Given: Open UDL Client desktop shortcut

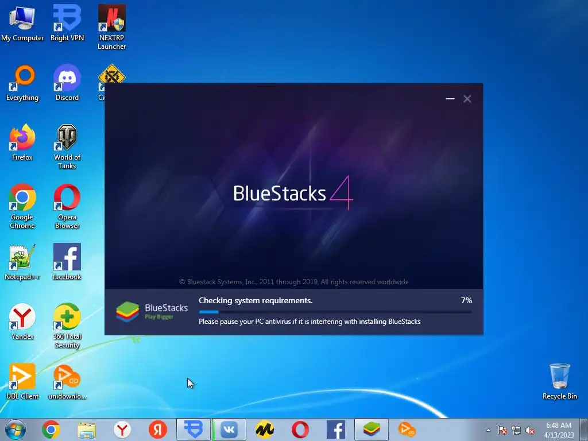Looking at the screenshot, I should coord(22,382).
